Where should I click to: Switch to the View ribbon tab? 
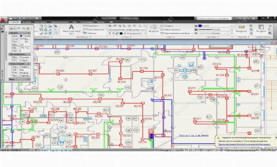coord(74,22)
